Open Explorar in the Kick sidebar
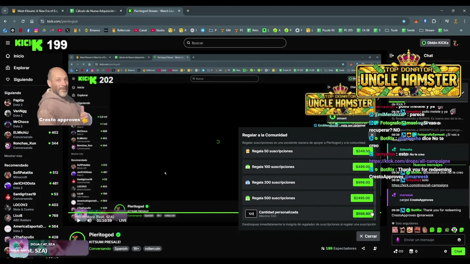This screenshot has width=470, height=264. point(21,68)
